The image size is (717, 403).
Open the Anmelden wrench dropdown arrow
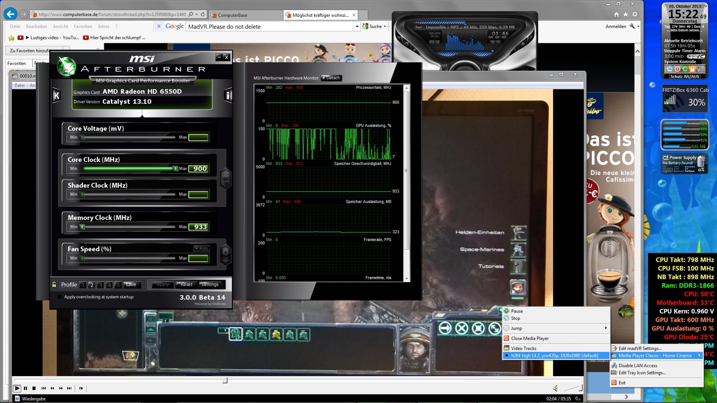tap(638, 27)
